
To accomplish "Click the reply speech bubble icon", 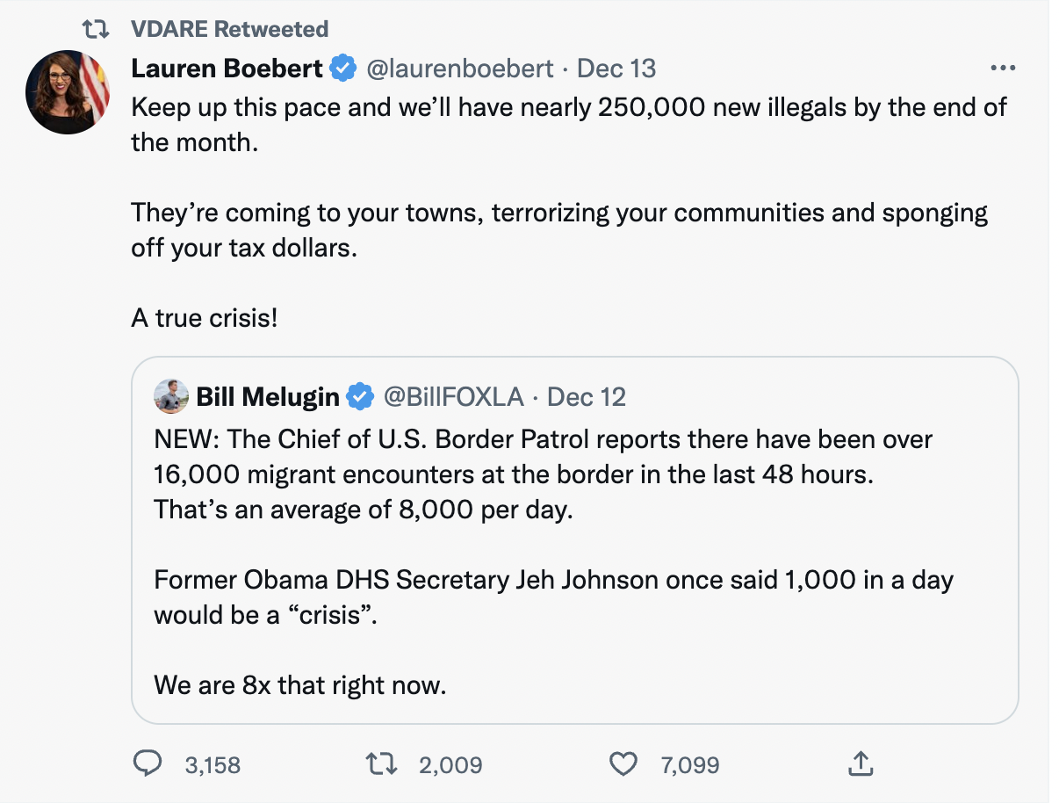I will 148,764.
